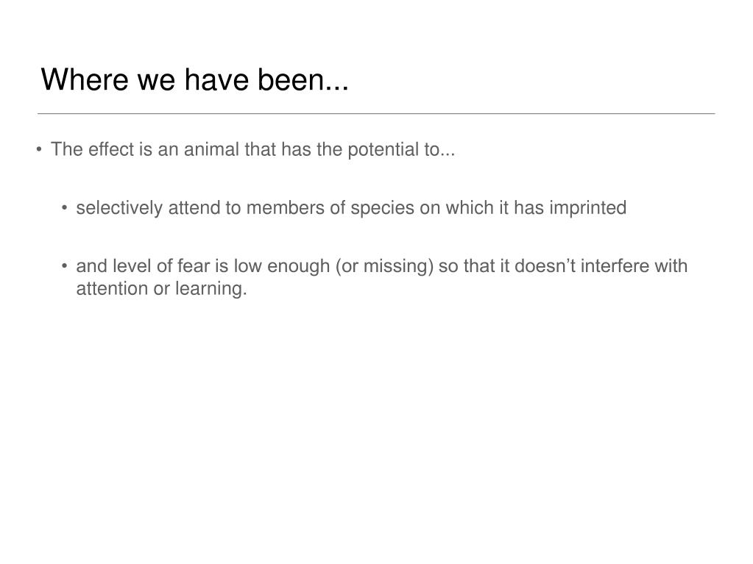Click the horizontal divider line under the title
The width and height of the screenshot is (753, 564).
pos(376,114)
